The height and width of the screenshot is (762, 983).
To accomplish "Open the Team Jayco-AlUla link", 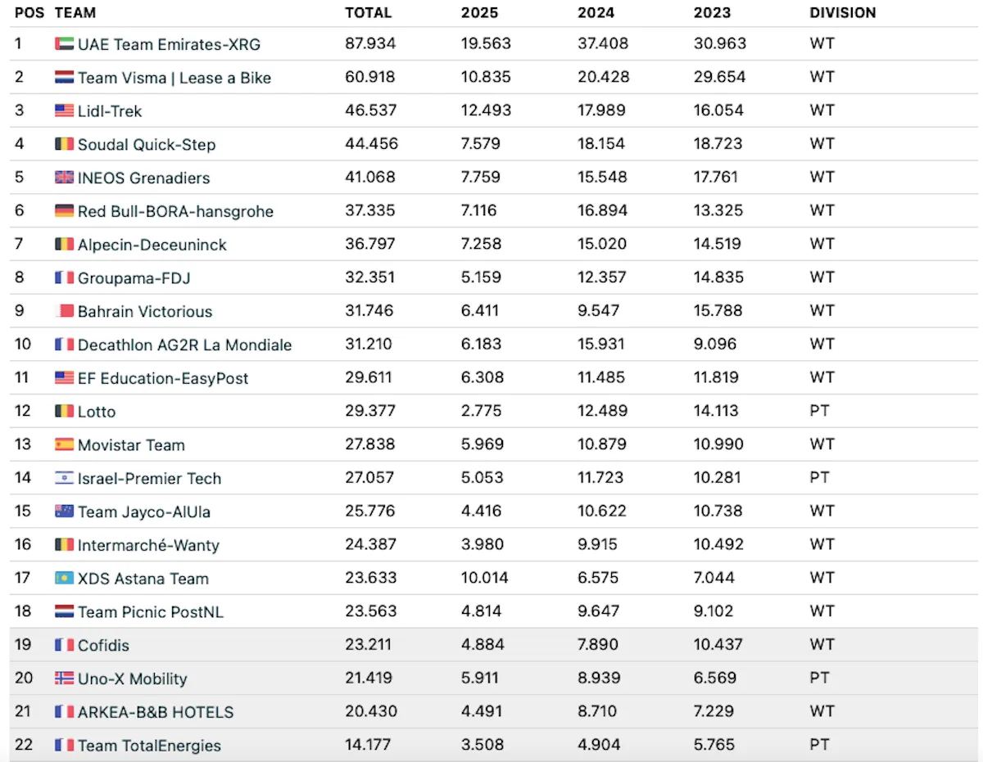I will click(144, 512).
